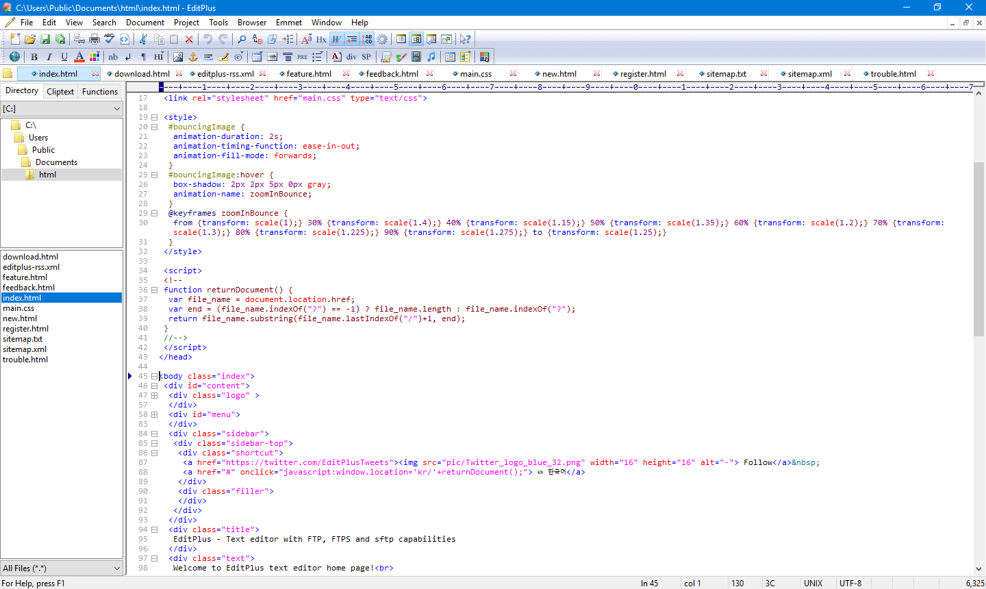Toggle word wrap with the W icon

coord(336,39)
